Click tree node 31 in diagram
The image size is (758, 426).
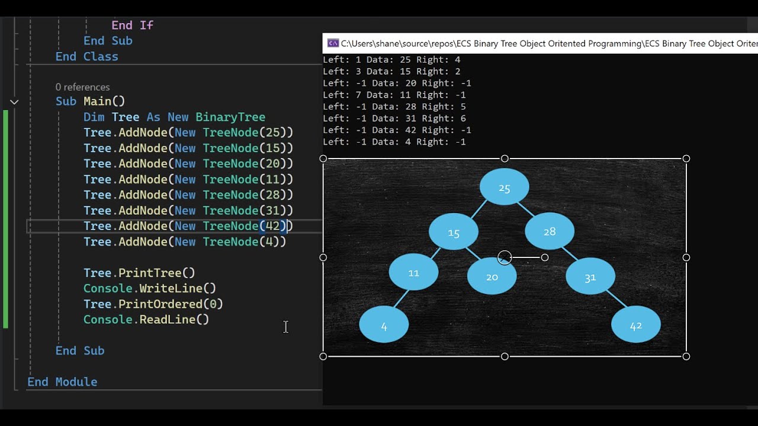point(590,276)
